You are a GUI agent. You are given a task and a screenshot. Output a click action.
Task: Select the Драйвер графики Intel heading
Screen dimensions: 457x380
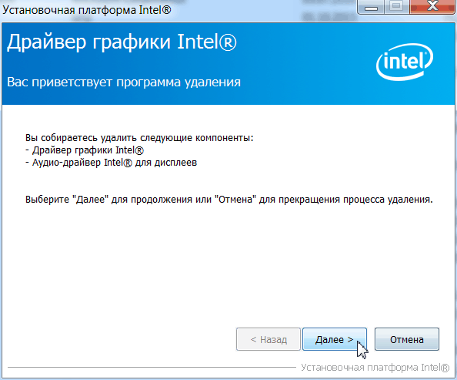click(x=122, y=42)
